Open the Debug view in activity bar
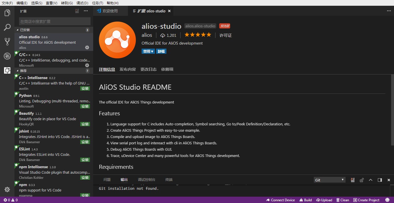Viewport: 394px width, 203px height. click(x=7, y=56)
